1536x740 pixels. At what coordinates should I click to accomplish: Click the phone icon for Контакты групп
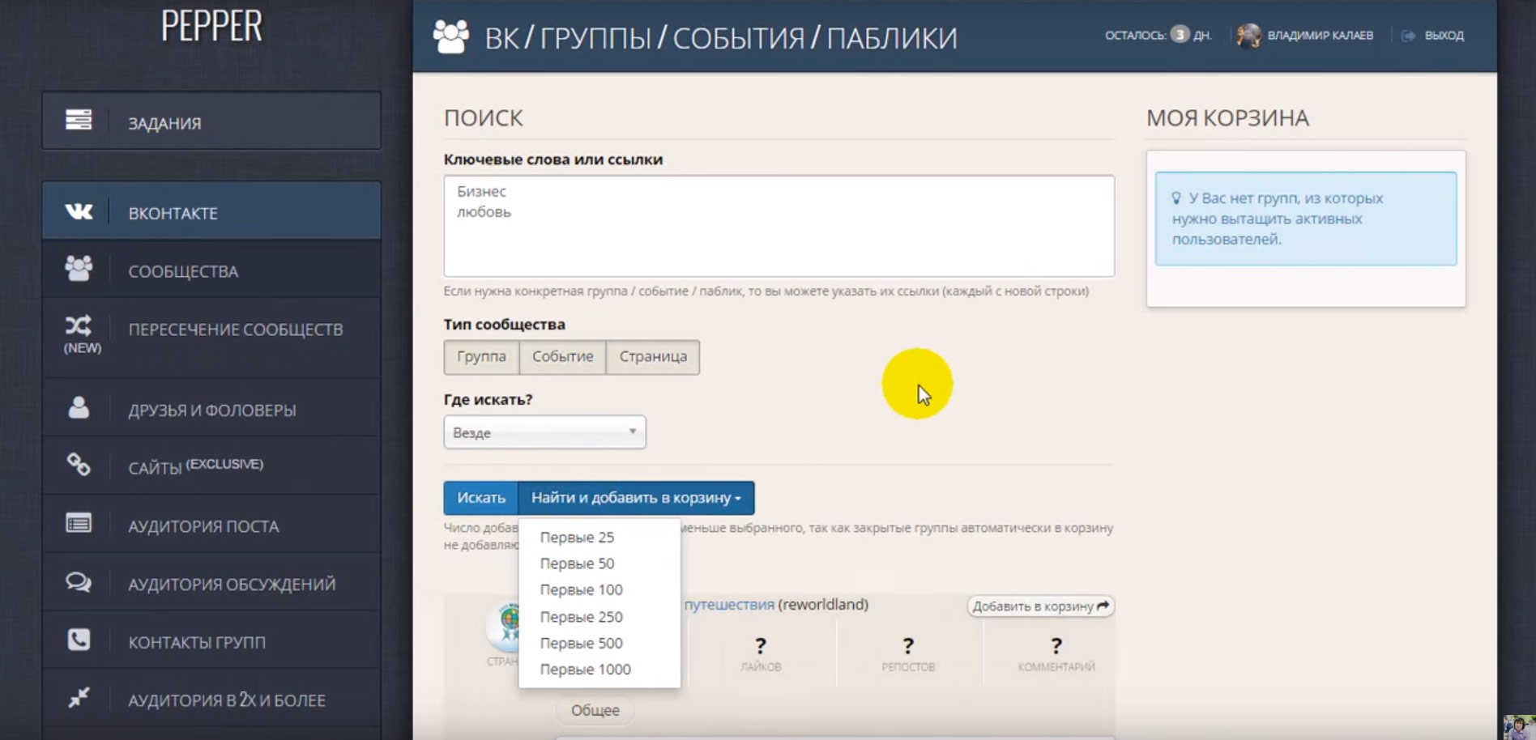tap(79, 640)
